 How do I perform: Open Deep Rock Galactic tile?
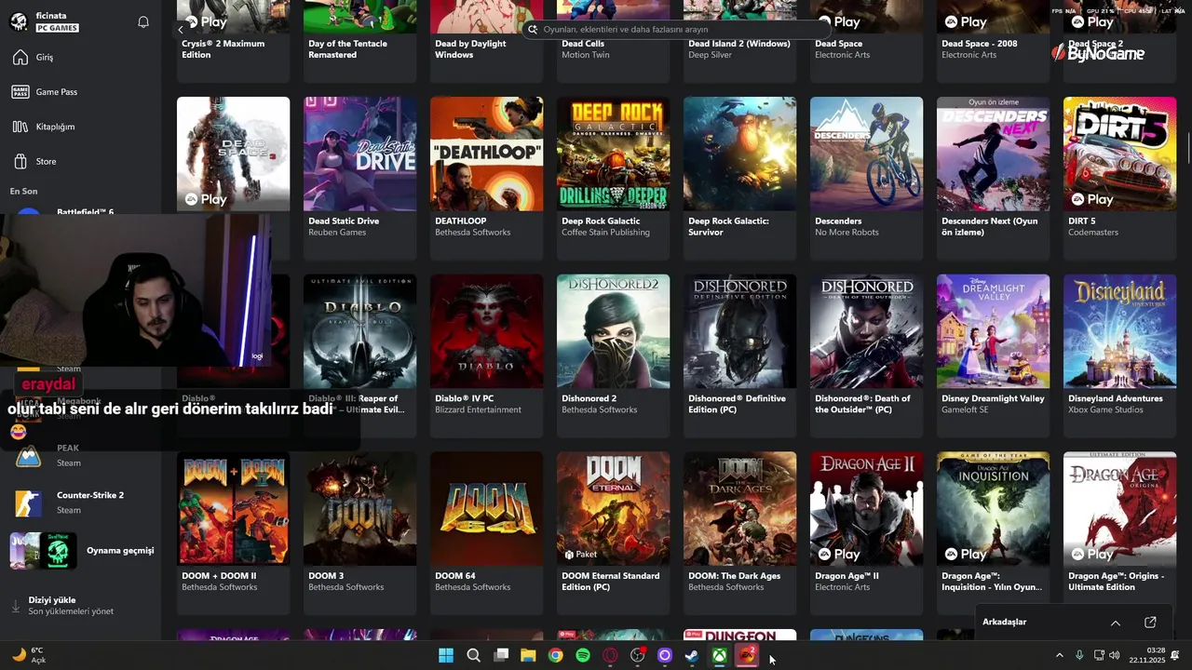[x=613, y=177]
